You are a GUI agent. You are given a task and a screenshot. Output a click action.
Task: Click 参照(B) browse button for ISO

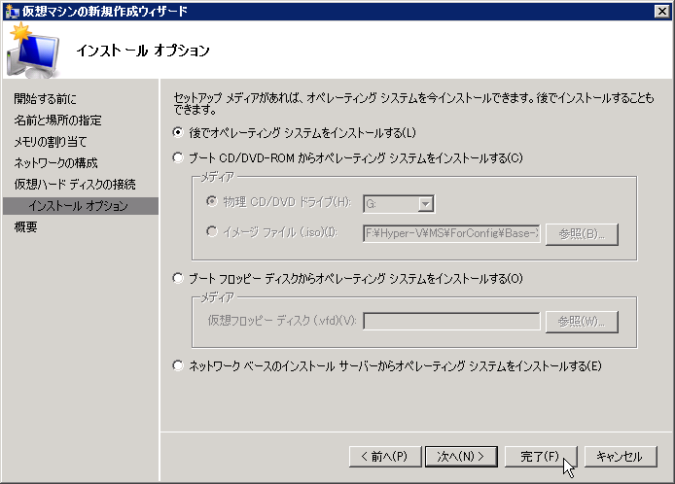tap(582, 234)
